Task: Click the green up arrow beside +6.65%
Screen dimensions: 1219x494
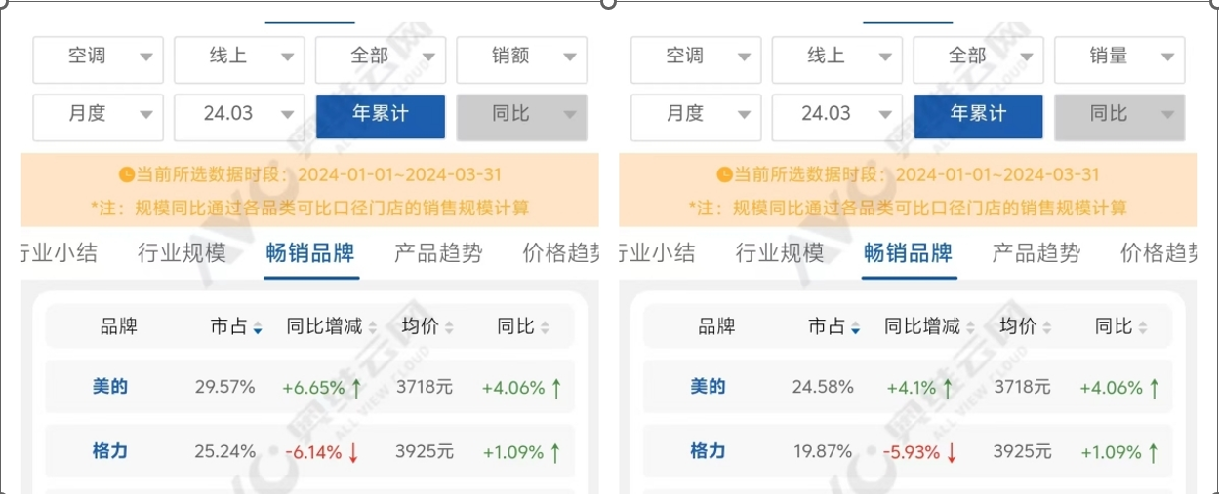Action: tap(355, 388)
